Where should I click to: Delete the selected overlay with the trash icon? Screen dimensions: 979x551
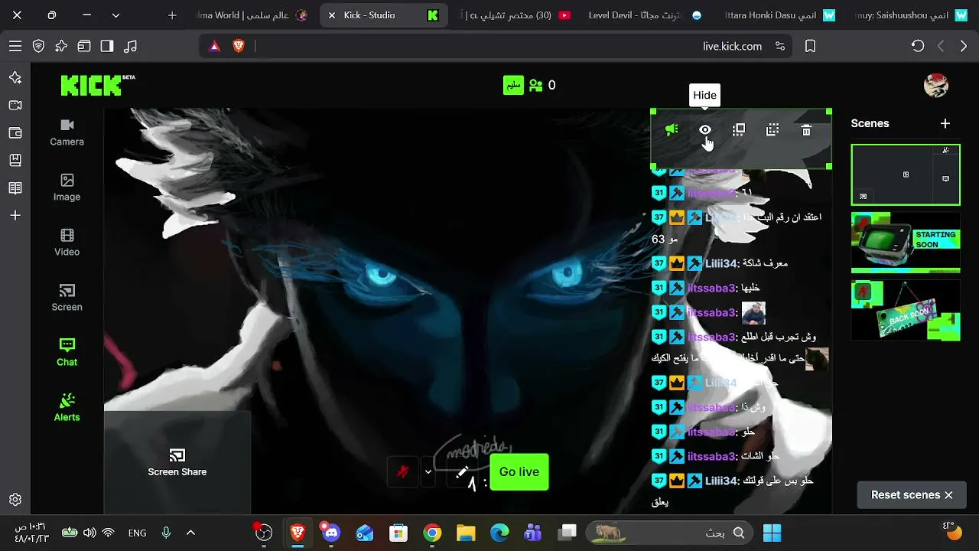pyautogui.click(x=806, y=130)
